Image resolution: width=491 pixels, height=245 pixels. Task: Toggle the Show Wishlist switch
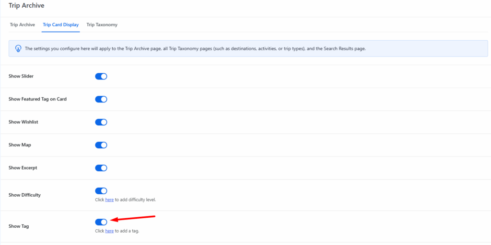pyautogui.click(x=101, y=122)
